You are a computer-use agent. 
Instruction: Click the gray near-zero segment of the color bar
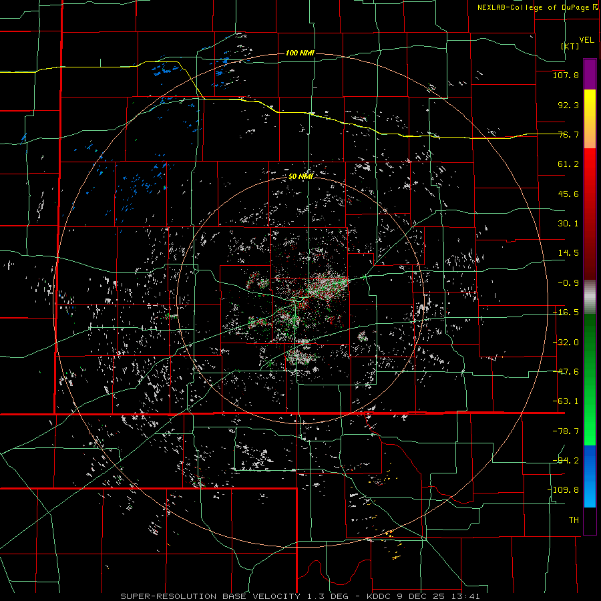590,296
